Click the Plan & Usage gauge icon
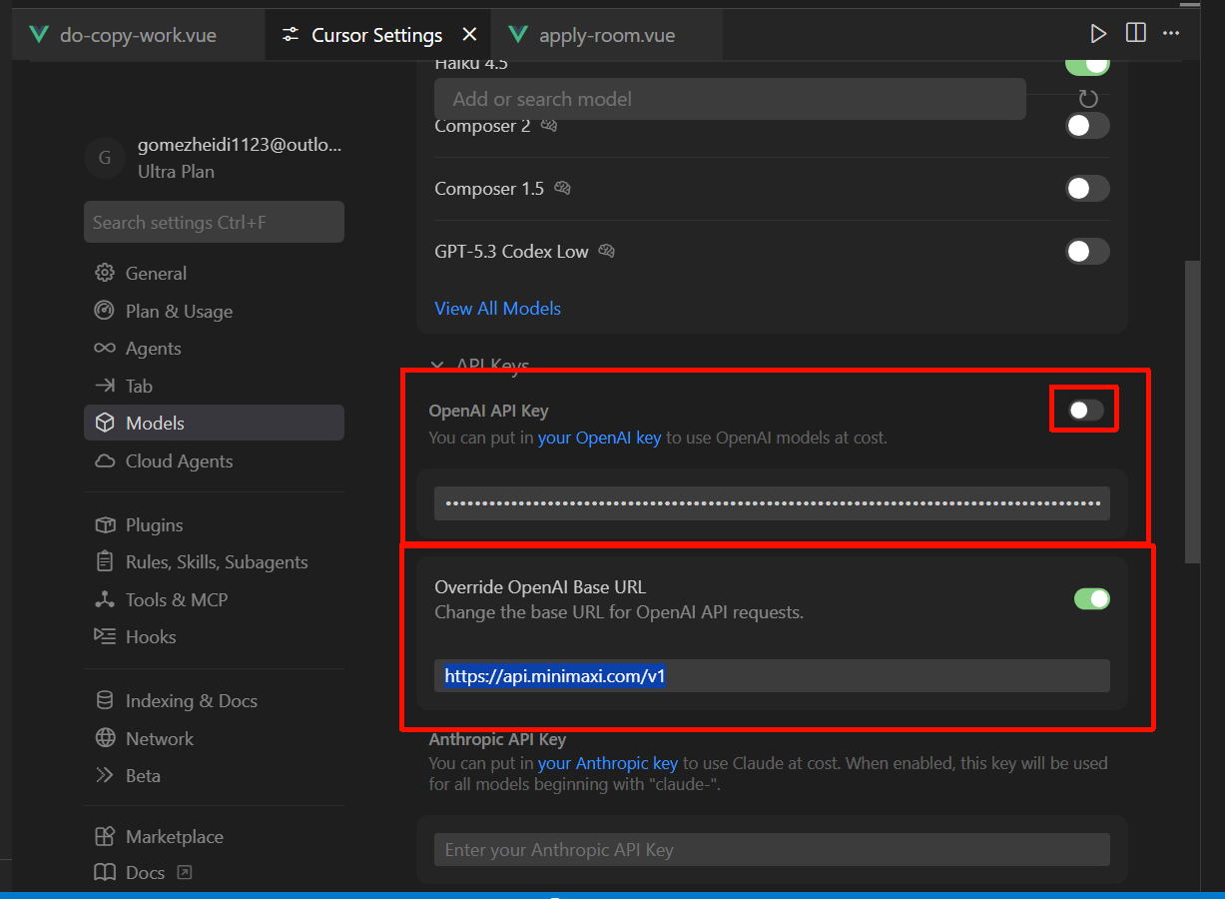This screenshot has width=1225, height=899. tap(105, 311)
